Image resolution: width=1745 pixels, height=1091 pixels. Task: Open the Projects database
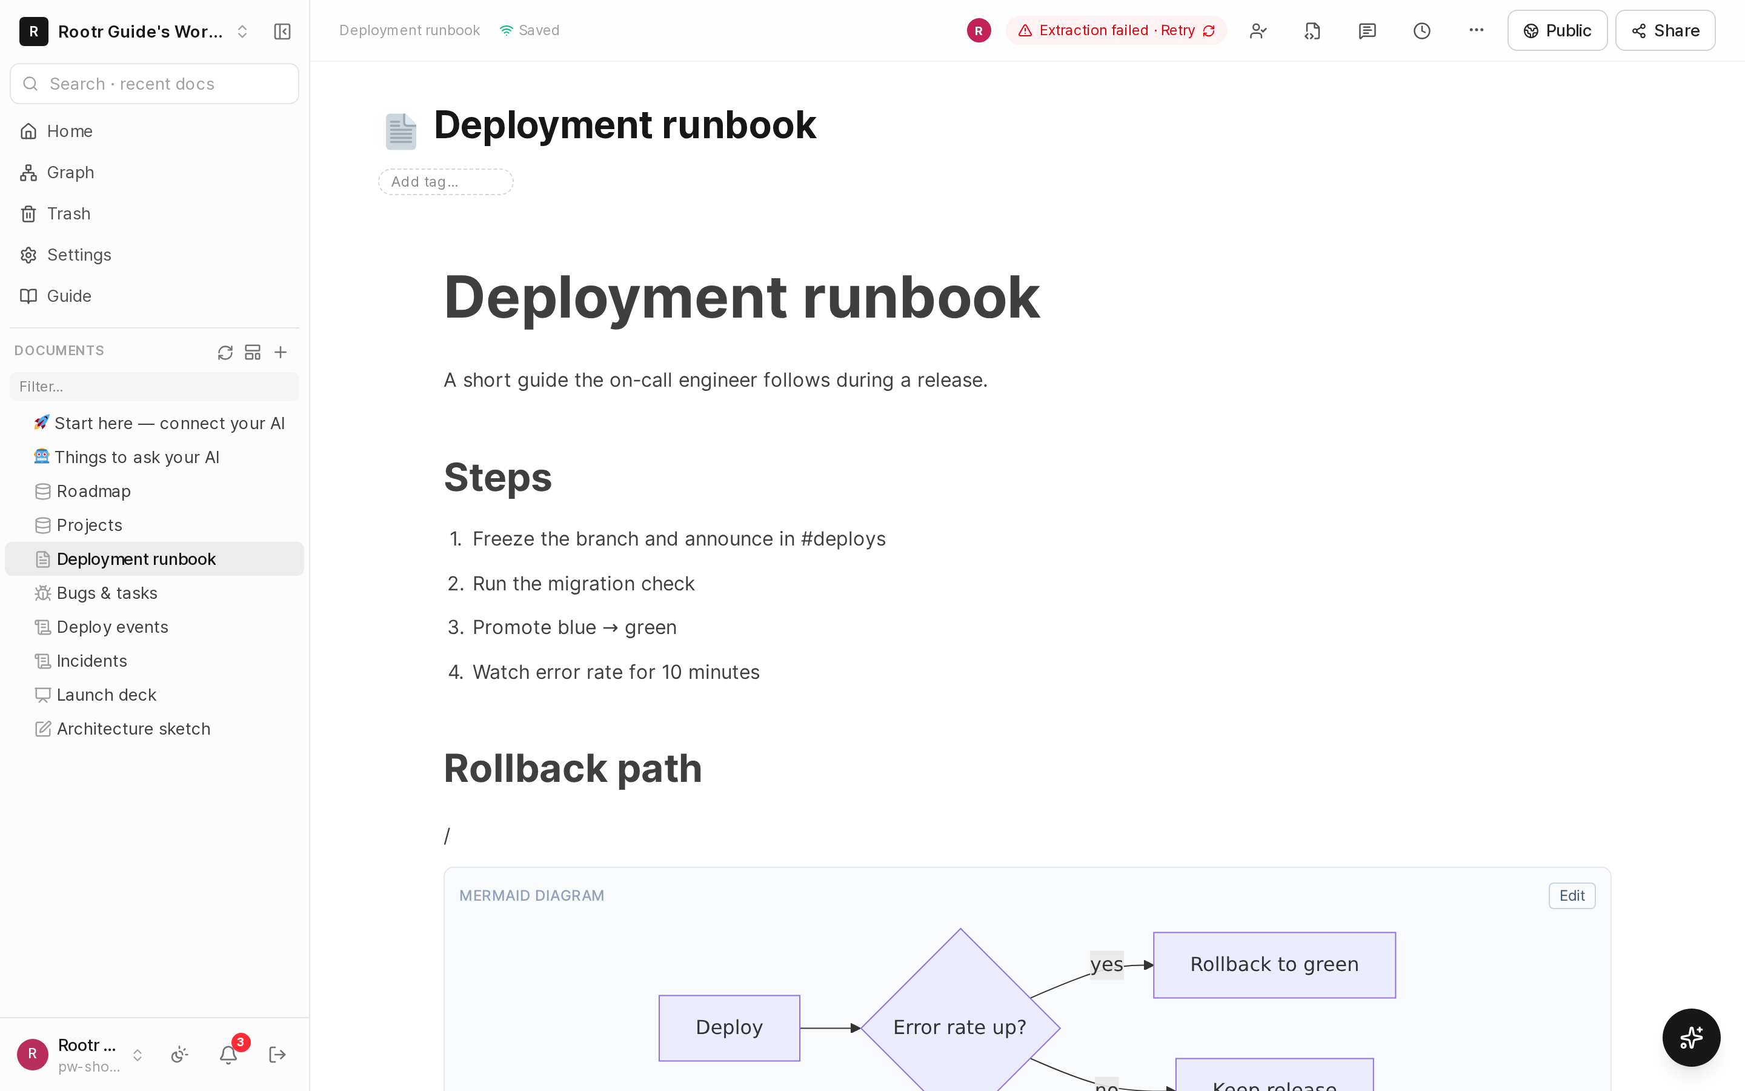point(155,524)
